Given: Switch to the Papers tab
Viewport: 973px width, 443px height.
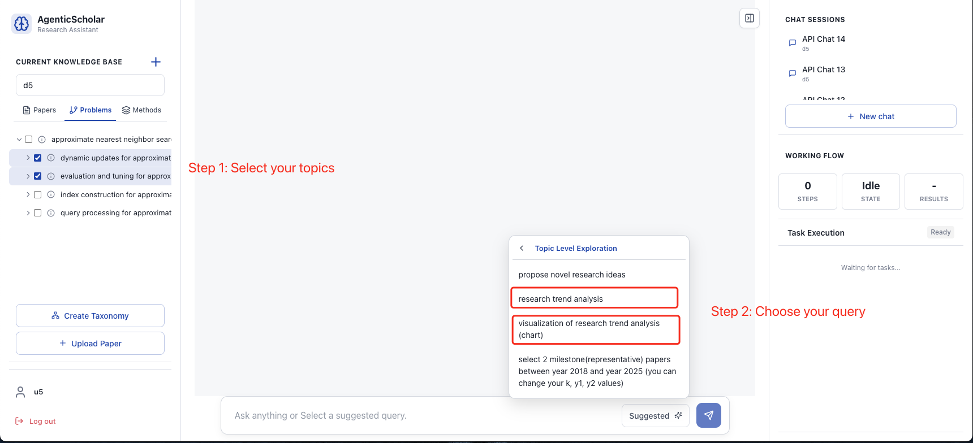Looking at the screenshot, I should click(x=39, y=110).
